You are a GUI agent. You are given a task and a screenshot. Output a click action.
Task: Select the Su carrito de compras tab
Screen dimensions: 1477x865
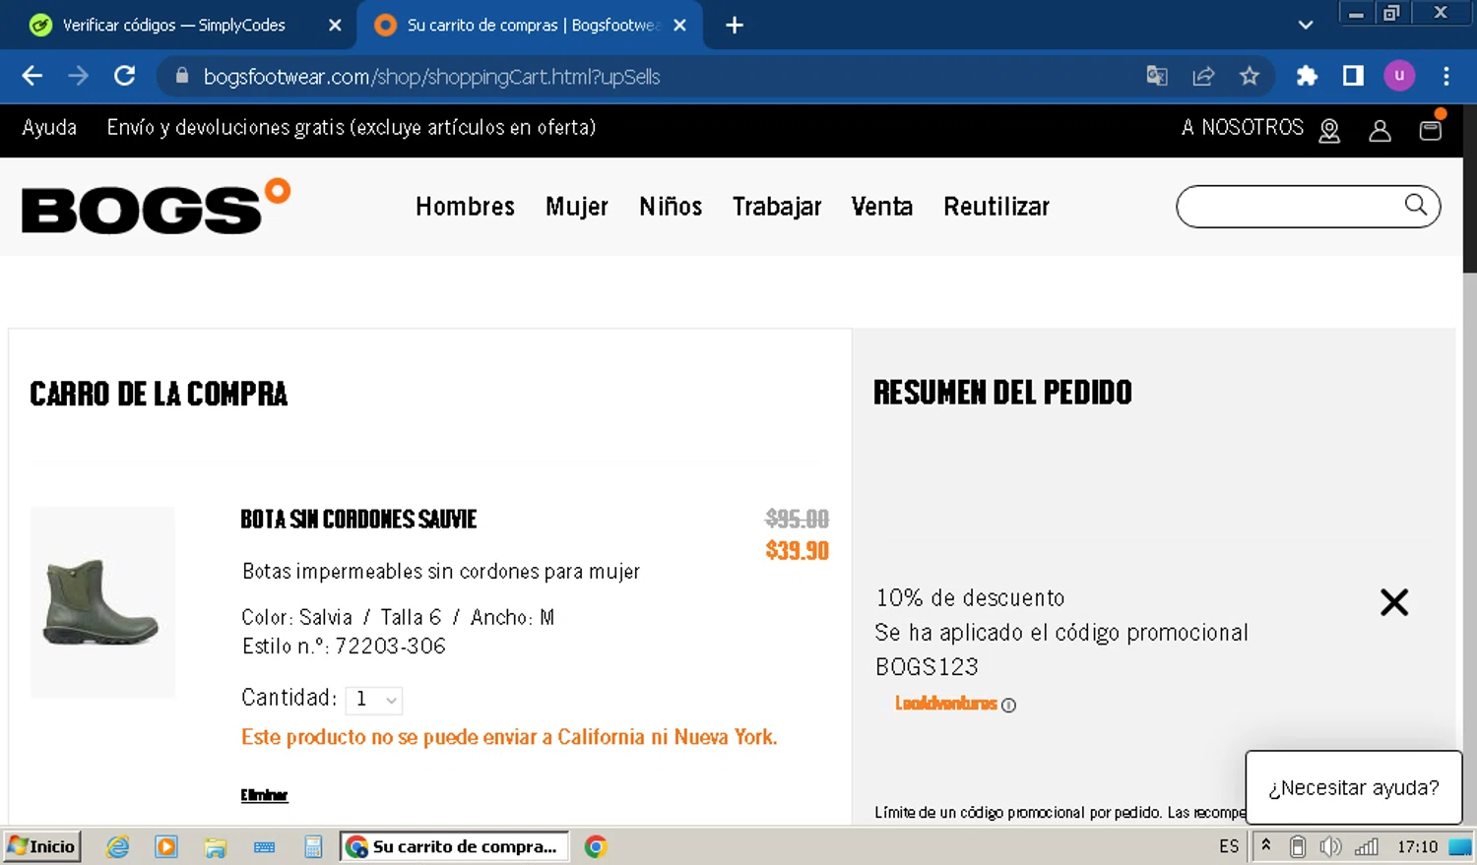532,26
